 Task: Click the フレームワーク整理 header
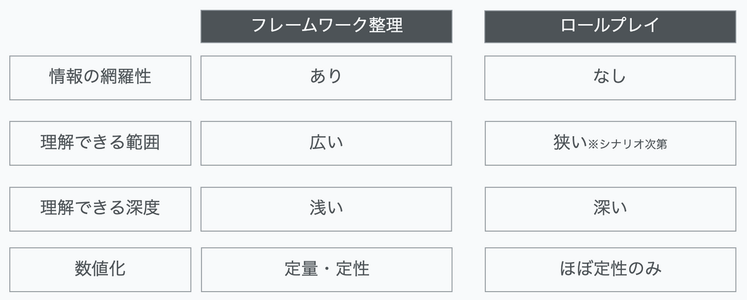326,26
